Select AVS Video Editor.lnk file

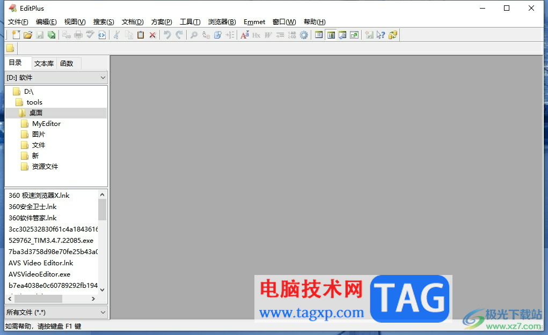[41, 263]
